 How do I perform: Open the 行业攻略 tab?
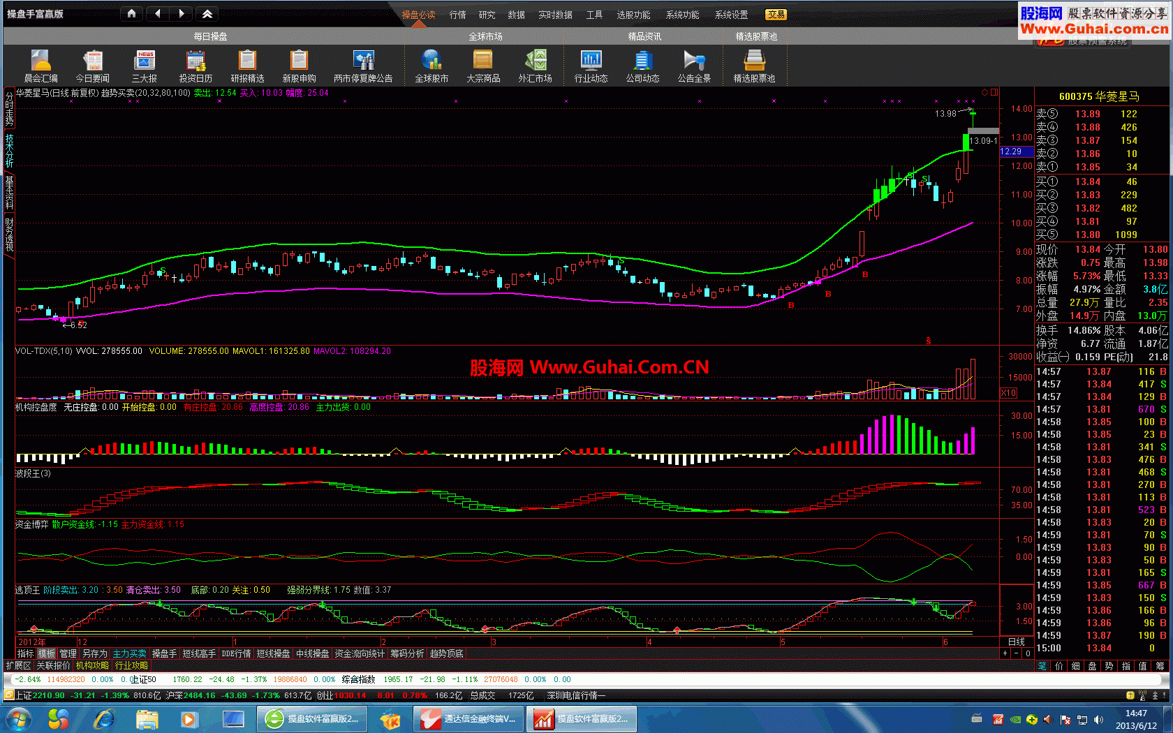tap(131, 665)
